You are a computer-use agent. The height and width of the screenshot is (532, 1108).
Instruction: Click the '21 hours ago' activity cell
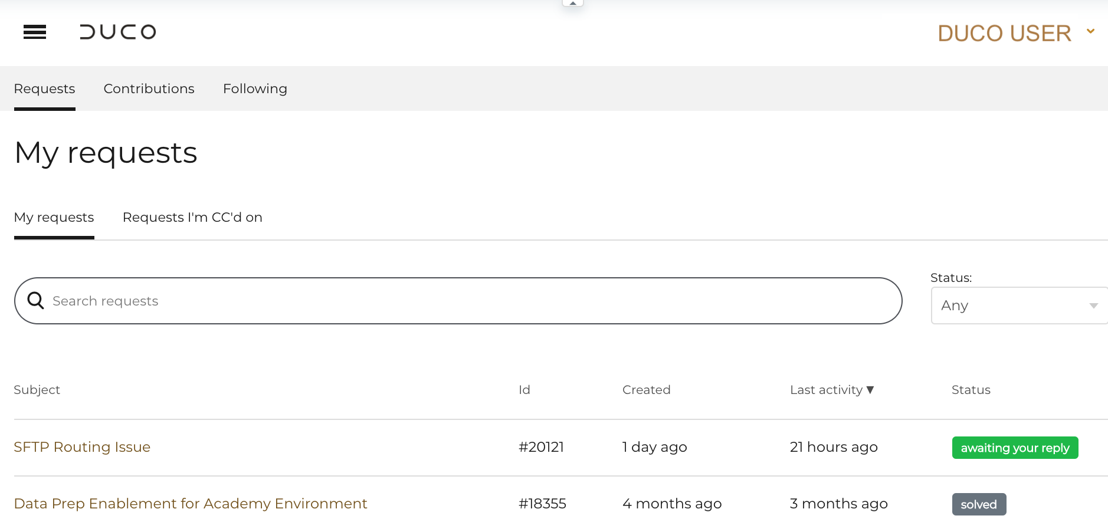834,447
